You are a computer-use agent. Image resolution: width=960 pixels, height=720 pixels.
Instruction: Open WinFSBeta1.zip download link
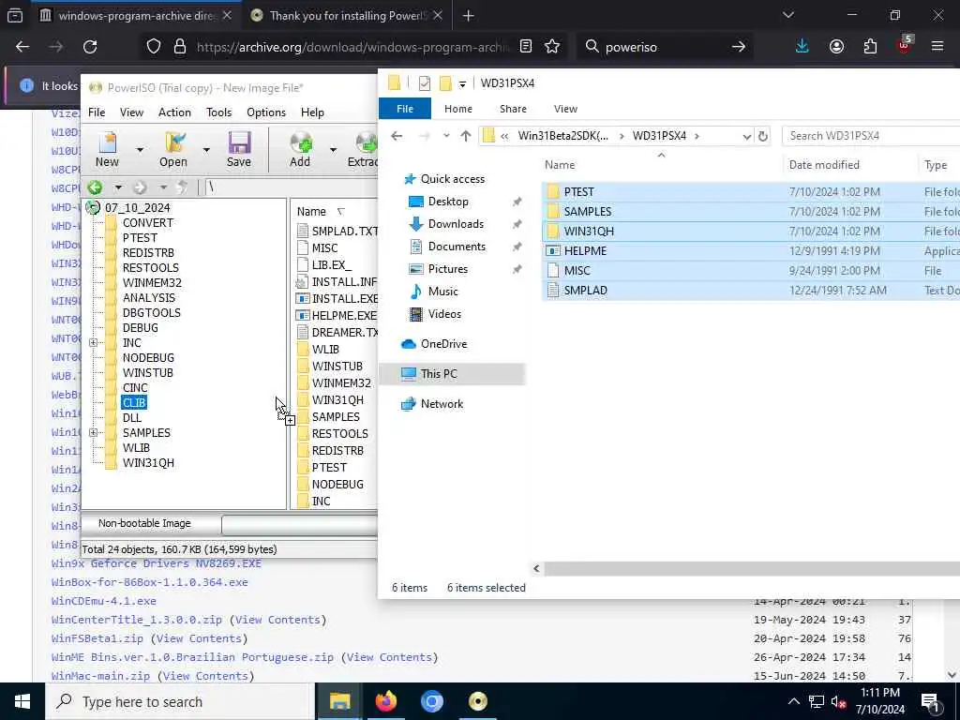[x=97, y=638]
